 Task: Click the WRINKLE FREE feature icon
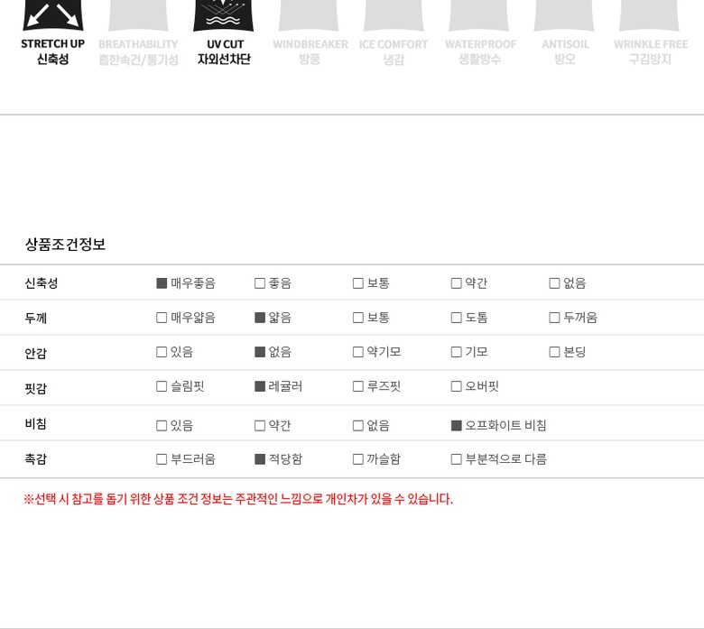pos(650,15)
